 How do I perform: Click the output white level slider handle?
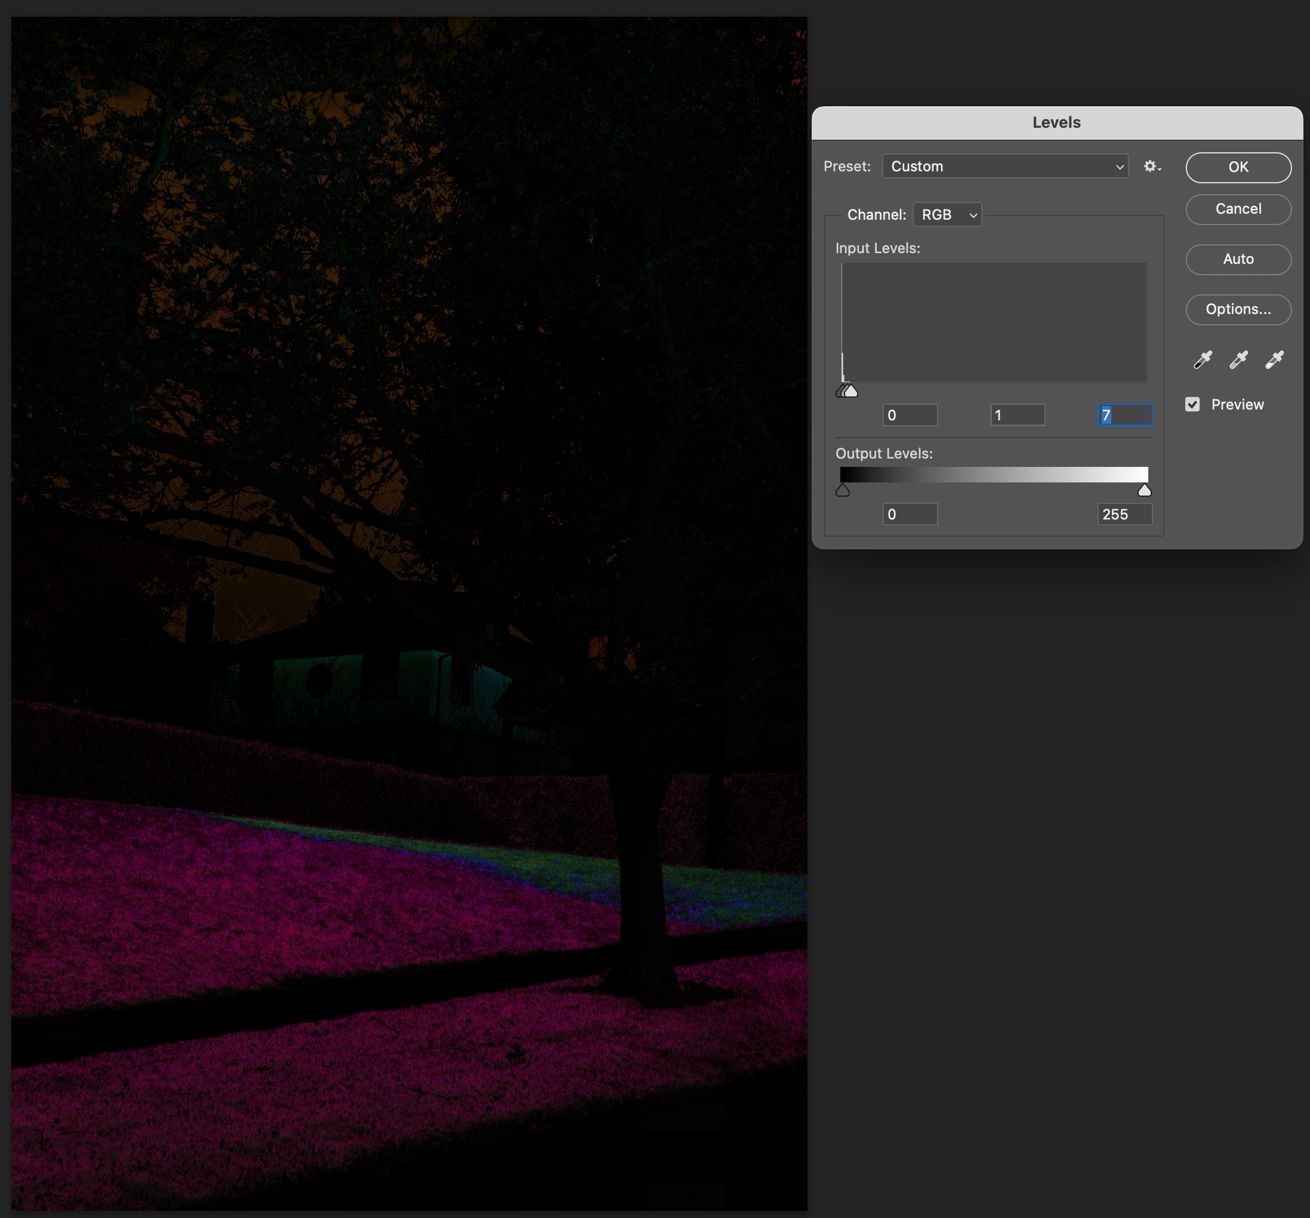[1145, 490]
